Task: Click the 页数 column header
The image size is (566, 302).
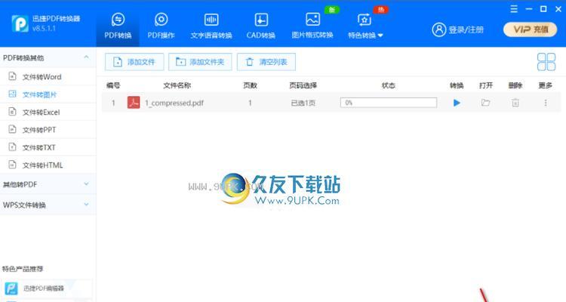Action: pyautogui.click(x=250, y=85)
